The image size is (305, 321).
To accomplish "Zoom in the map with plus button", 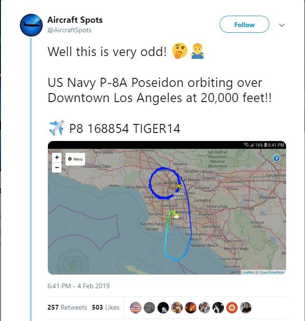I will click(57, 157).
